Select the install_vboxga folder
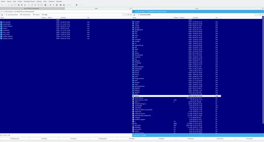 pyautogui.click(x=7, y=26)
